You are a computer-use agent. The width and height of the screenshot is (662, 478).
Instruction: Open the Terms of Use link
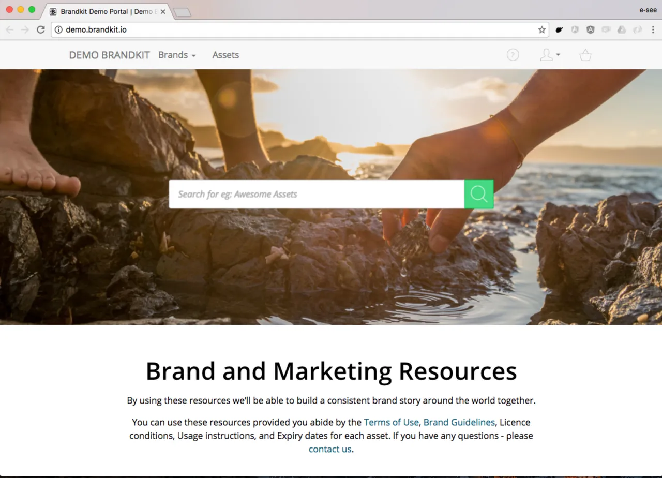pyautogui.click(x=391, y=422)
